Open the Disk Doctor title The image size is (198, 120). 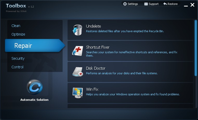point(96,68)
